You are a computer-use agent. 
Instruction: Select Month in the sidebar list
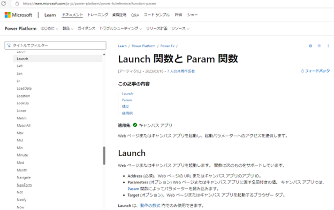(x=22, y=170)
